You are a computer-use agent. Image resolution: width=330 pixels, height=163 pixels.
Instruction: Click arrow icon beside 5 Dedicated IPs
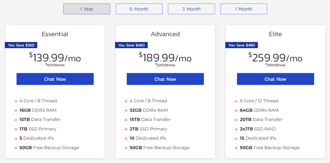pyautogui.click(x=15, y=139)
